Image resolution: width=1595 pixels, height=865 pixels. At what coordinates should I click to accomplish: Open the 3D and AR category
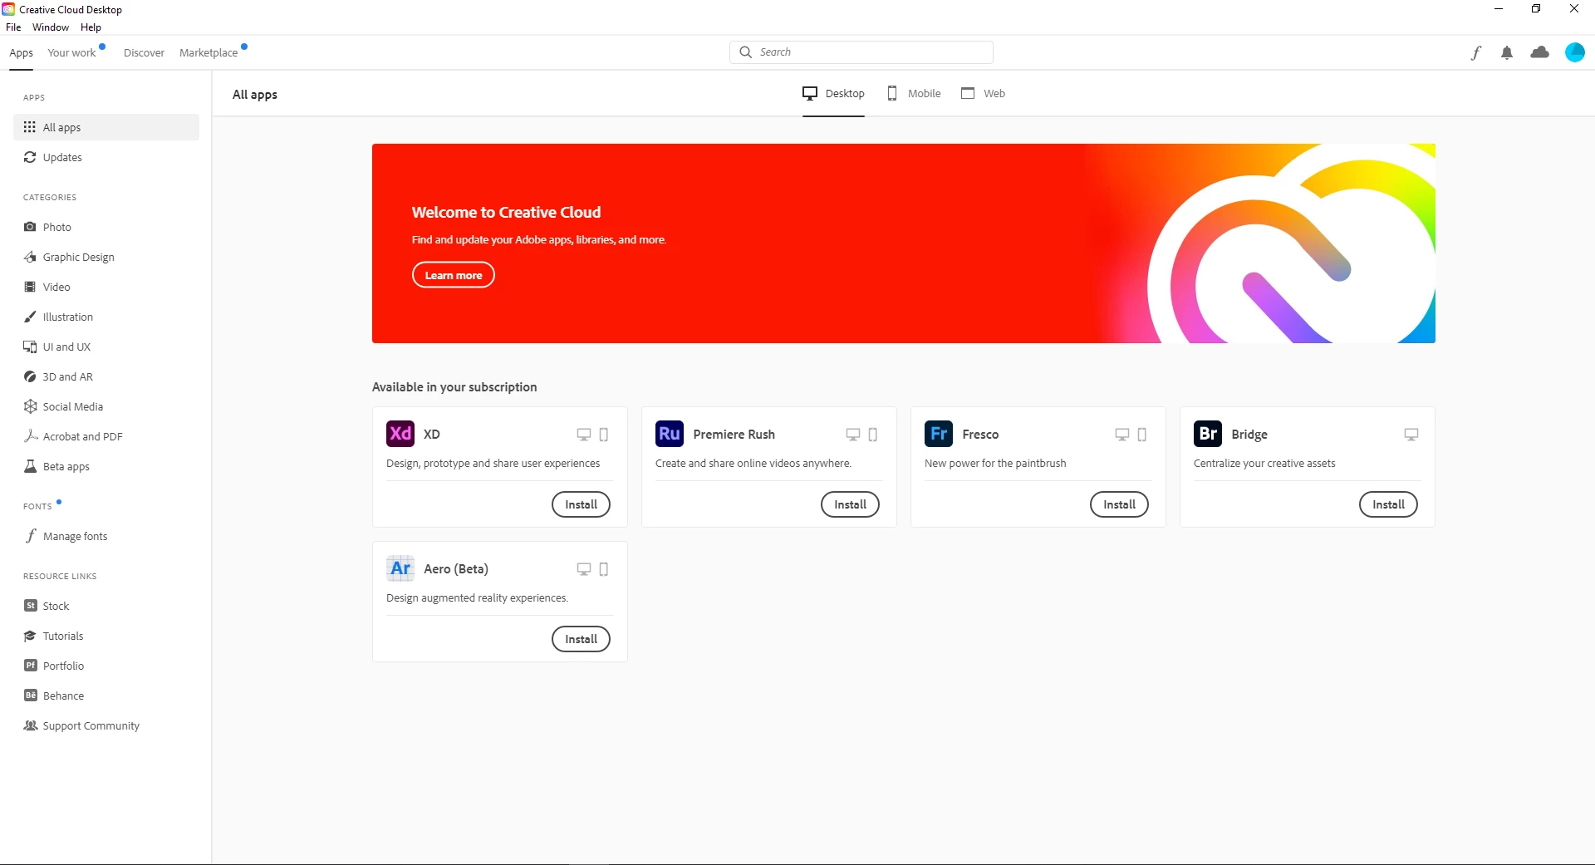106,376
